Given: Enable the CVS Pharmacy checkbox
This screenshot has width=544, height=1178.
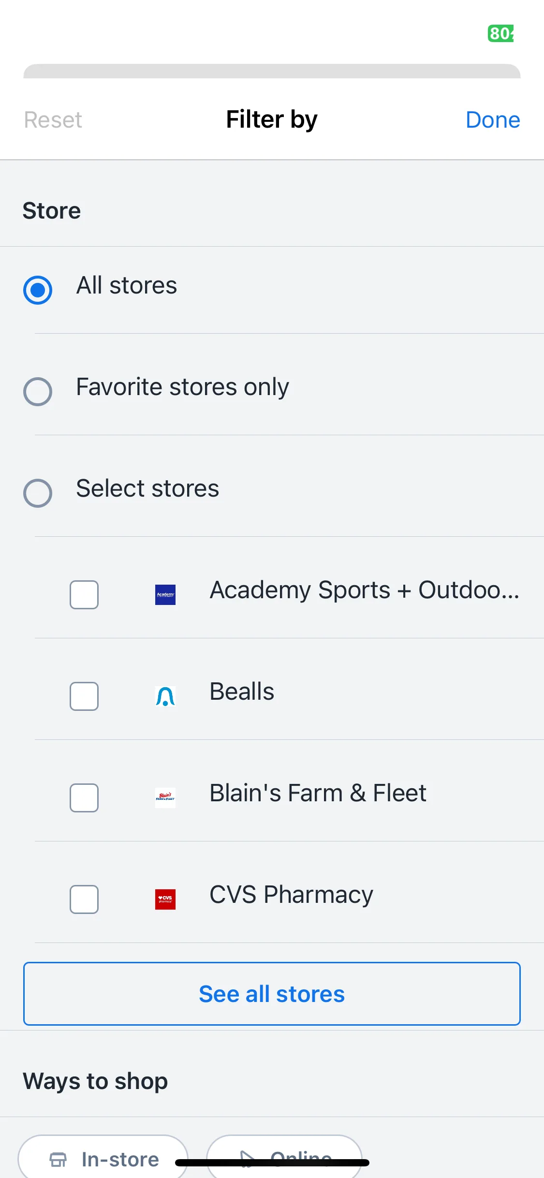Looking at the screenshot, I should pos(84,899).
